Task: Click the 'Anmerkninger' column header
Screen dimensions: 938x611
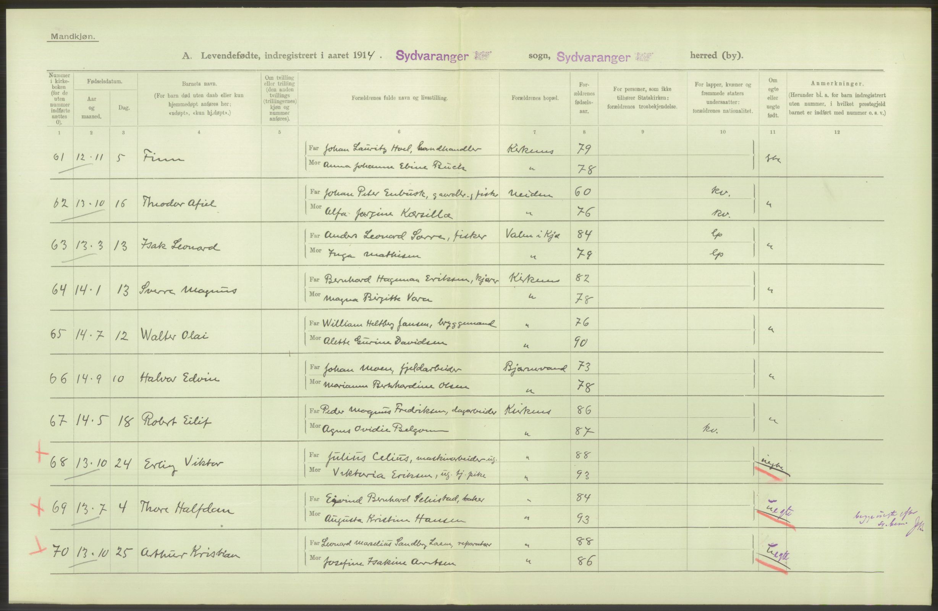Action: pyautogui.click(x=836, y=84)
